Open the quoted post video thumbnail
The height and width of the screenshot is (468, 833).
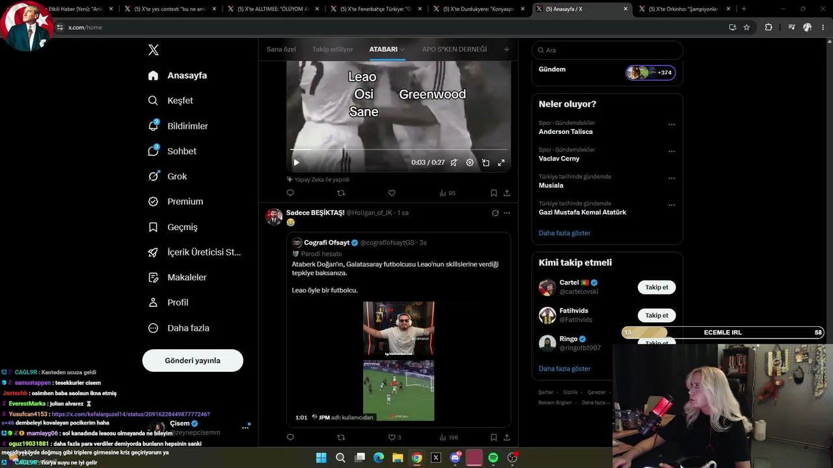[398, 361]
